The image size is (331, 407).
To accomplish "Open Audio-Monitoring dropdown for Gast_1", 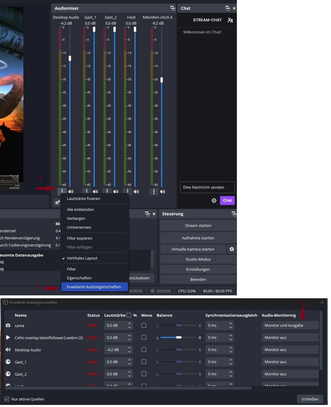I will tap(290, 362).
